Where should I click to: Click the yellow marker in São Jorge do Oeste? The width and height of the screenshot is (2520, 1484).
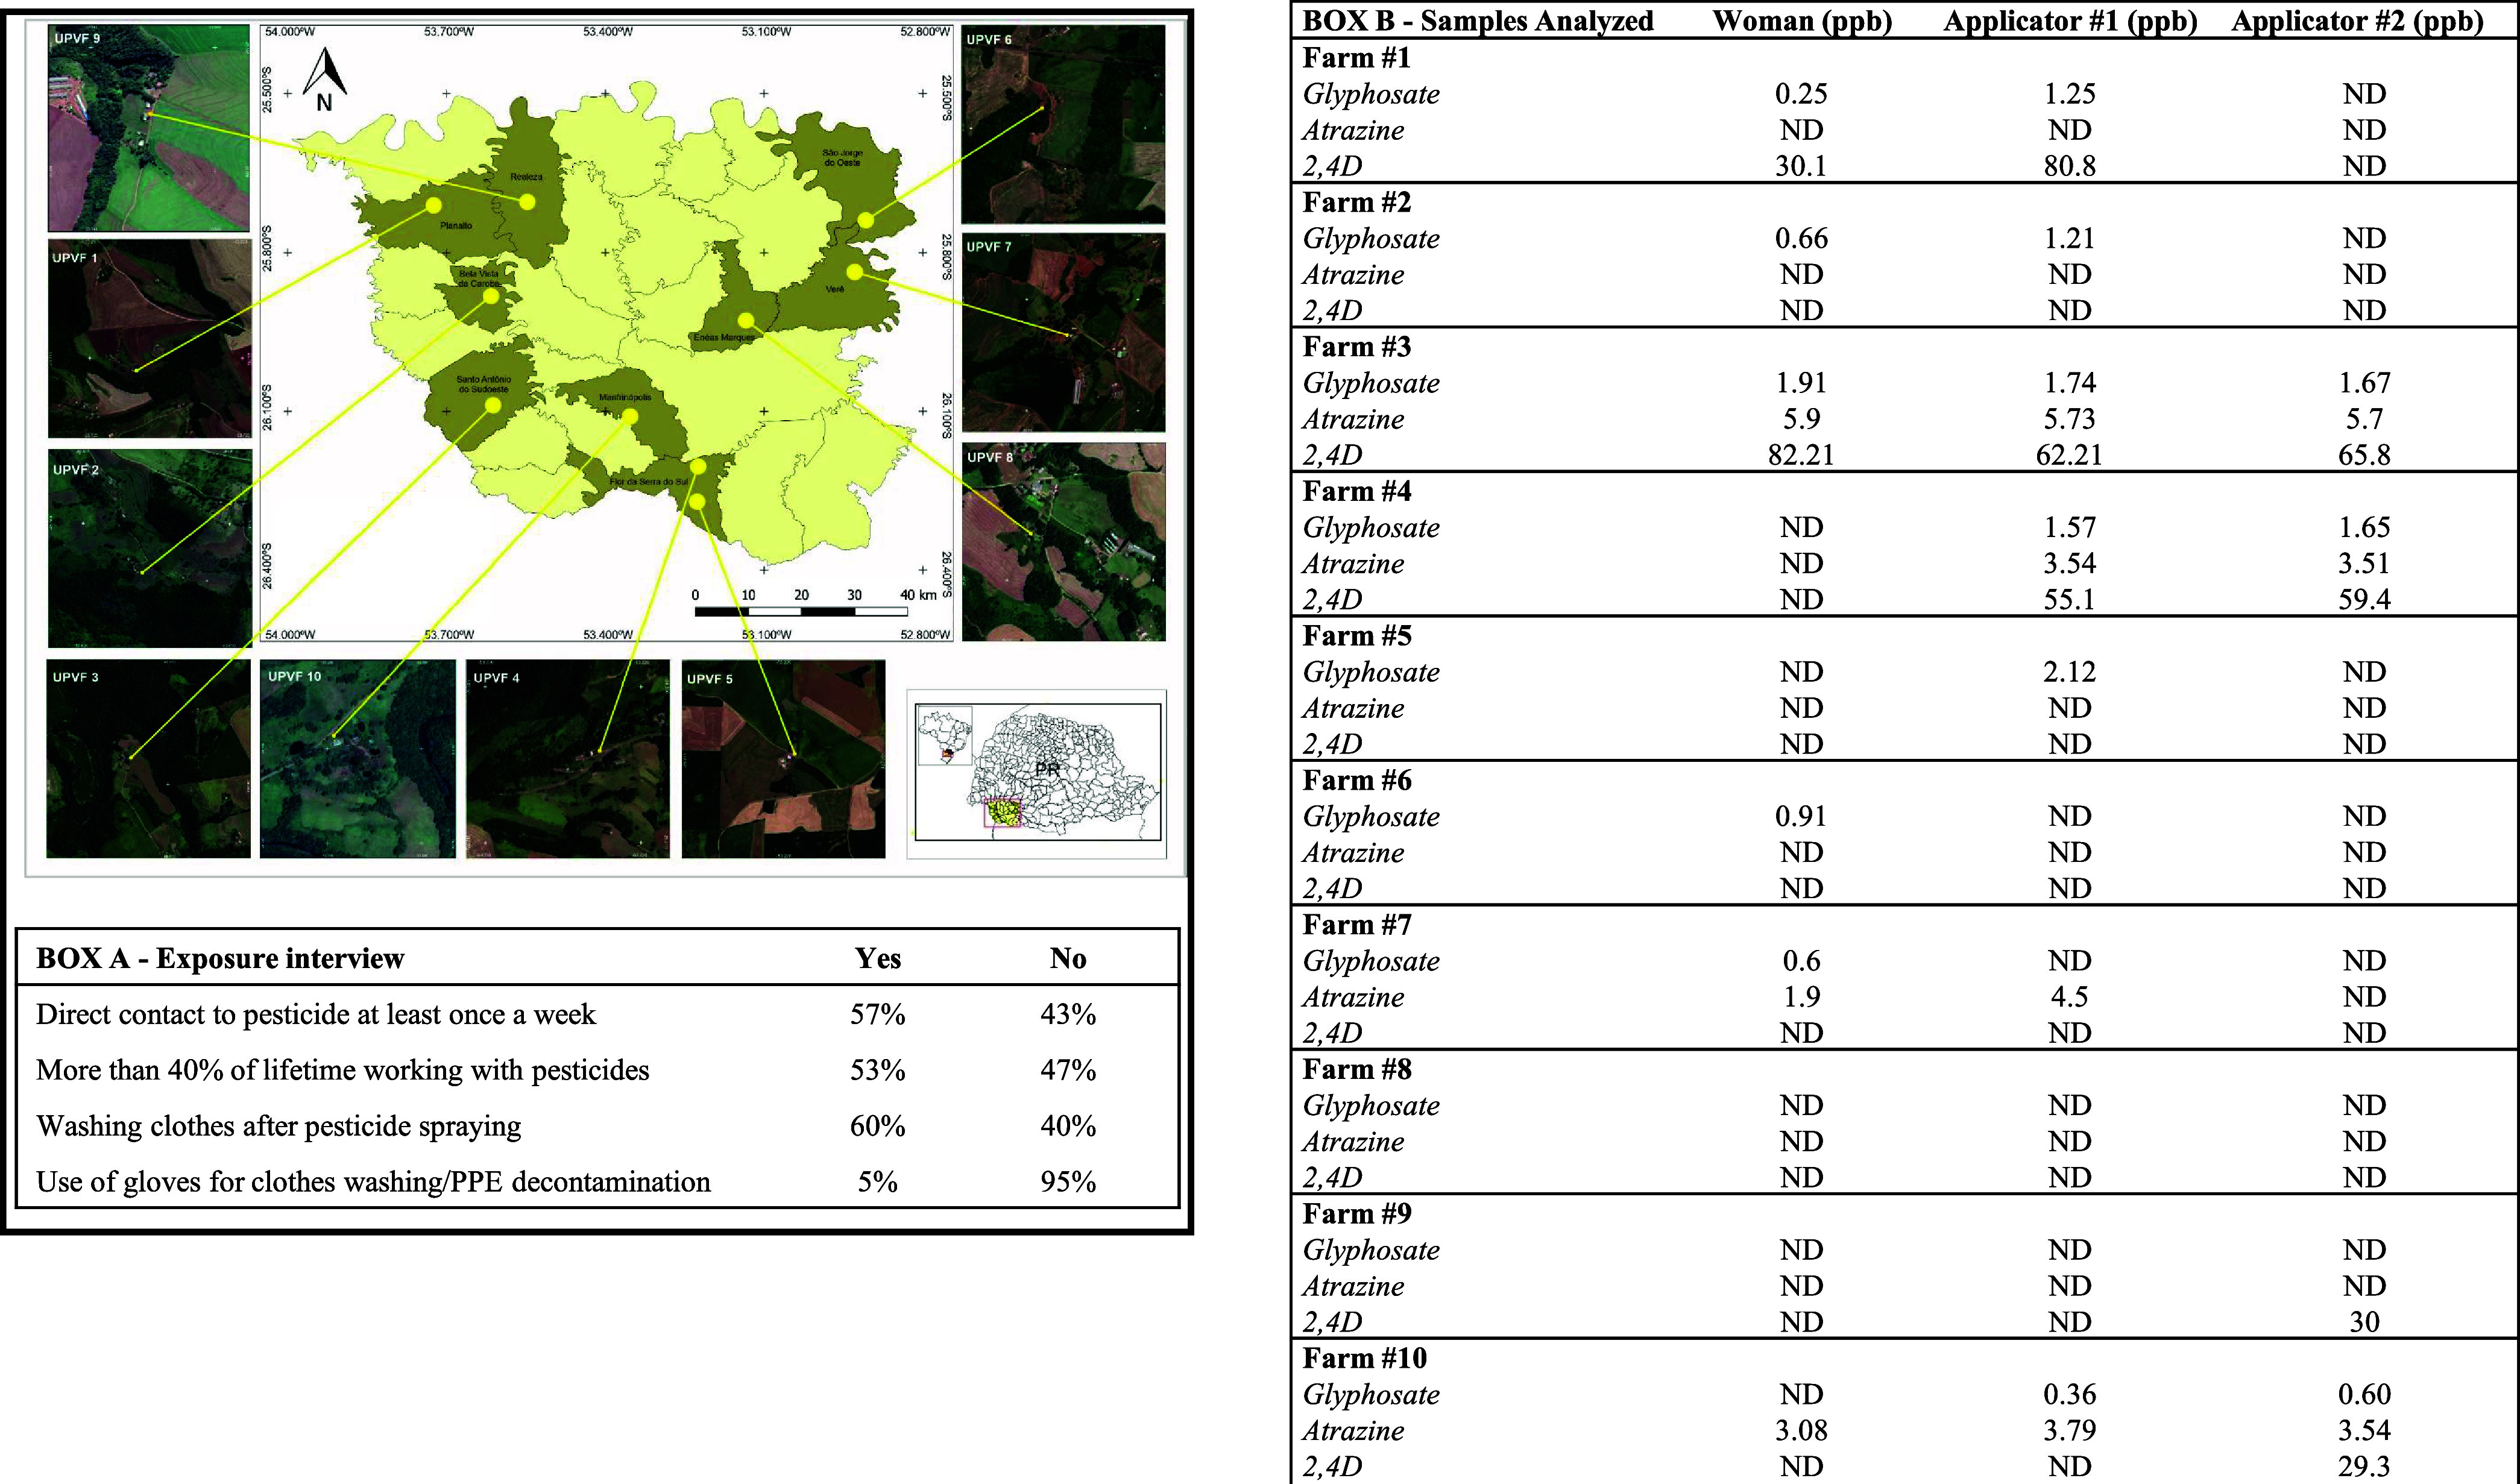tap(866, 221)
